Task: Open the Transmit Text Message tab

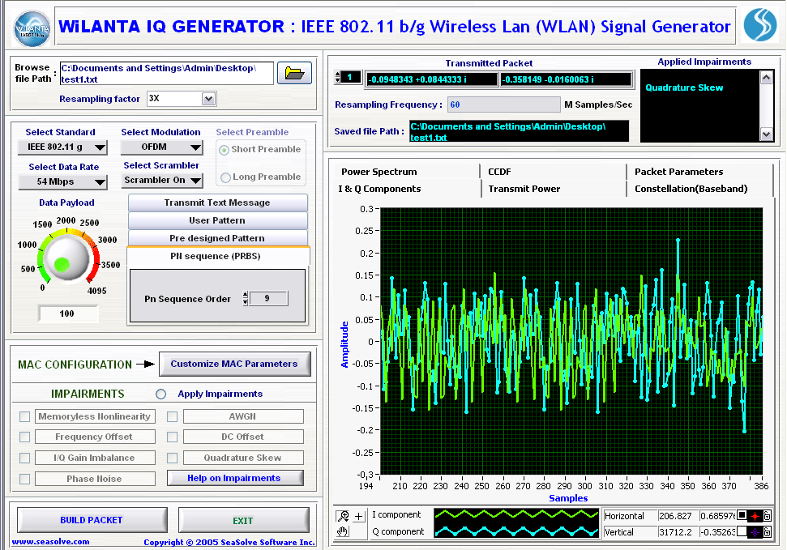Action: (x=217, y=203)
